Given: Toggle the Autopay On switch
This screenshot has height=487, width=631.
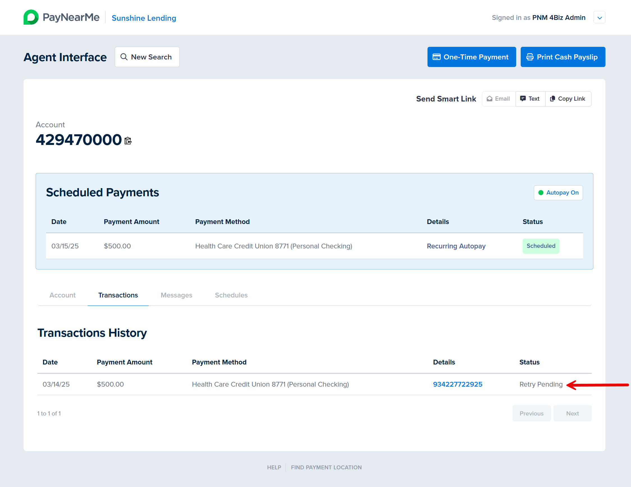Looking at the screenshot, I should [x=558, y=193].
